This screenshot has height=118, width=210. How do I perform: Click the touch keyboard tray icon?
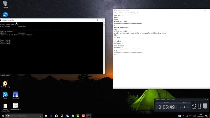194,116
